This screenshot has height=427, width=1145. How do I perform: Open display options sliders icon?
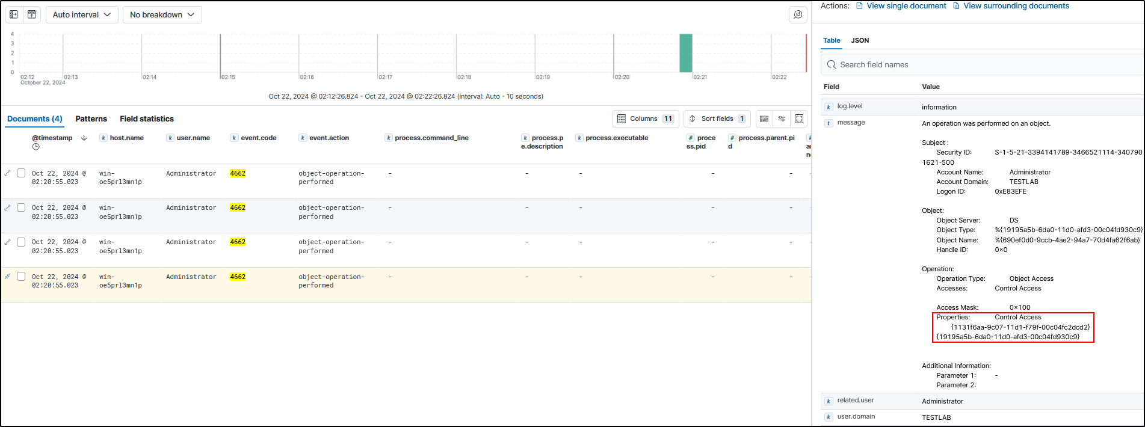coord(782,118)
